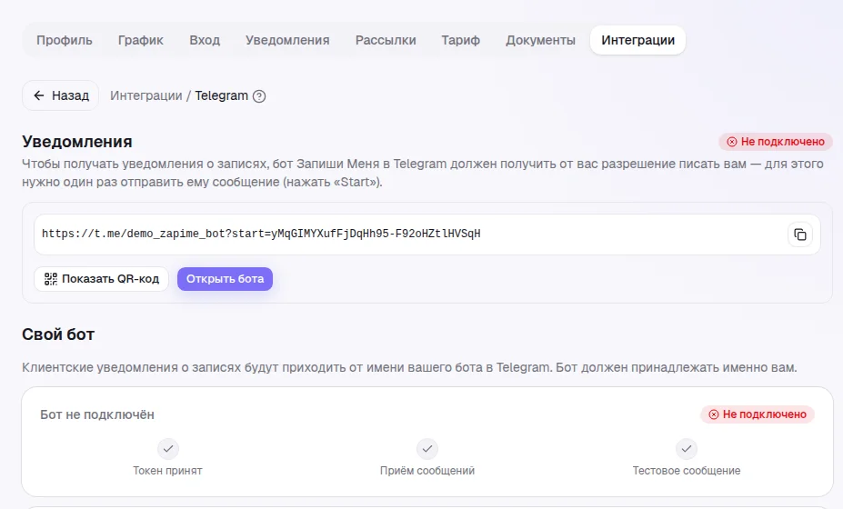
Task: Switch to the Рассылки tab
Action: click(x=386, y=40)
